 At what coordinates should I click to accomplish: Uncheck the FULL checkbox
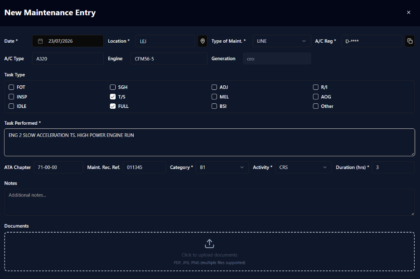click(113, 106)
